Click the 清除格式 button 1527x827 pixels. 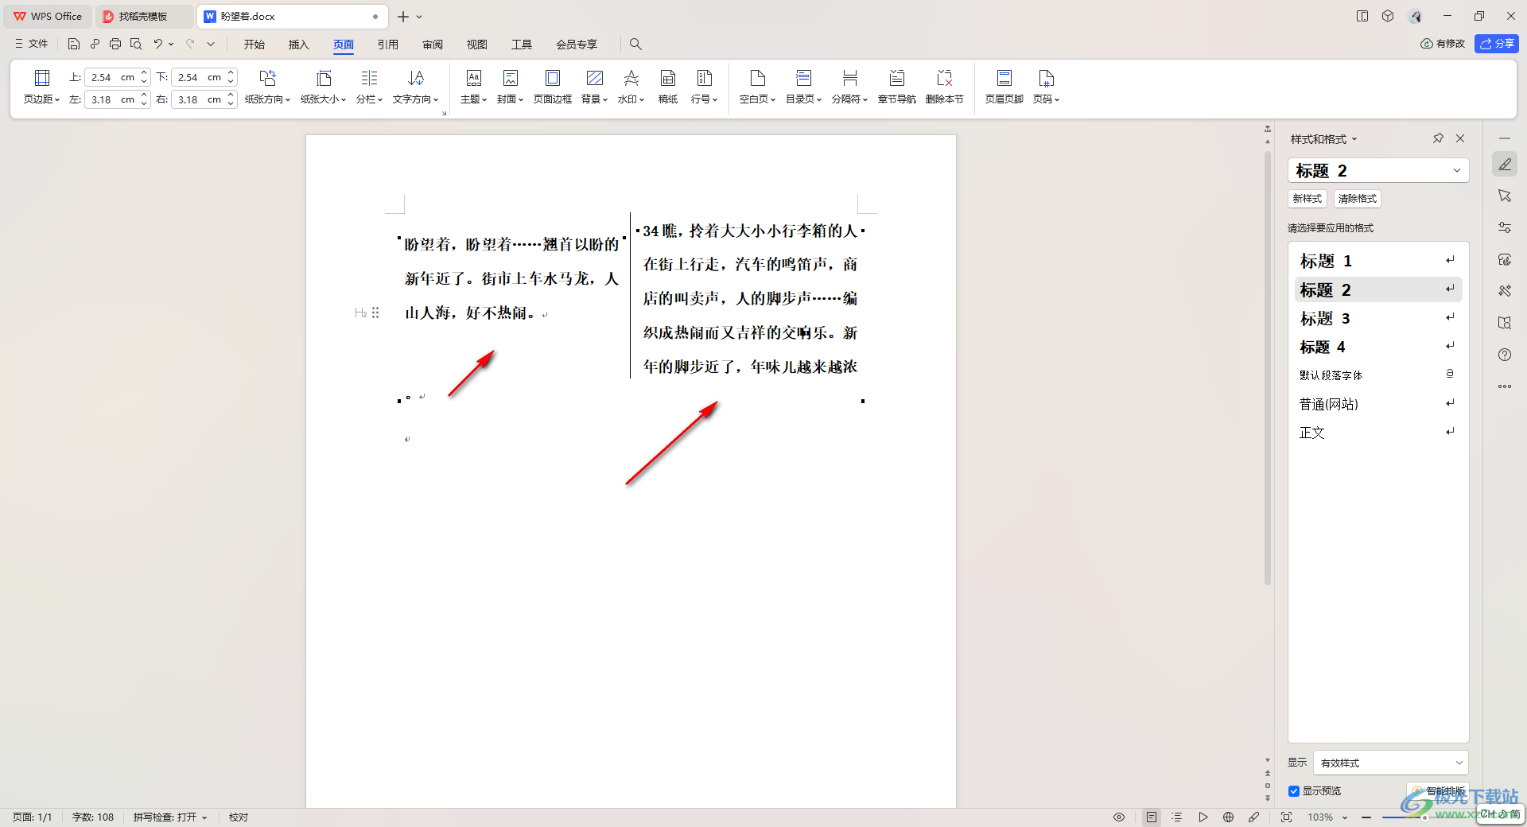1358,199
